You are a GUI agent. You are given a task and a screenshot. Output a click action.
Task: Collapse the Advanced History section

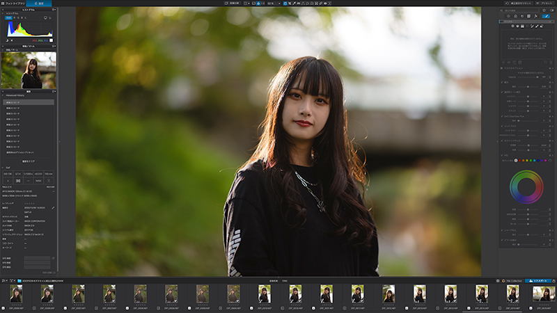pyautogui.click(x=3, y=95)
